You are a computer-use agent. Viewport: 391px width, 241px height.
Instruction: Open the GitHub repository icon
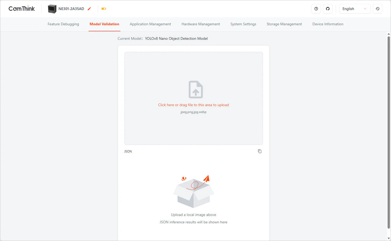coord(328,9)
